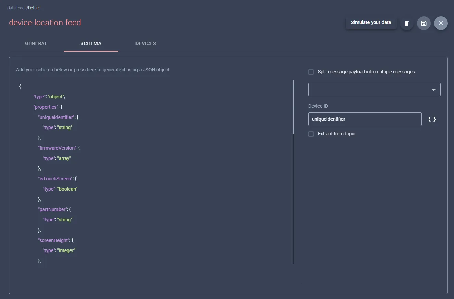
Task: Click the Data feeds breadcrumb link
Action: (x=17, y=8)
